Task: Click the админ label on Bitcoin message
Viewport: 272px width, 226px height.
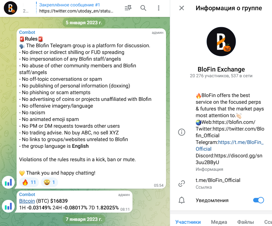Action: (124, 195)
